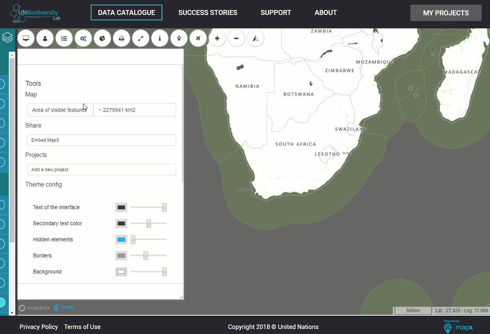Open the Privacy Policy link

click(39, 327)
